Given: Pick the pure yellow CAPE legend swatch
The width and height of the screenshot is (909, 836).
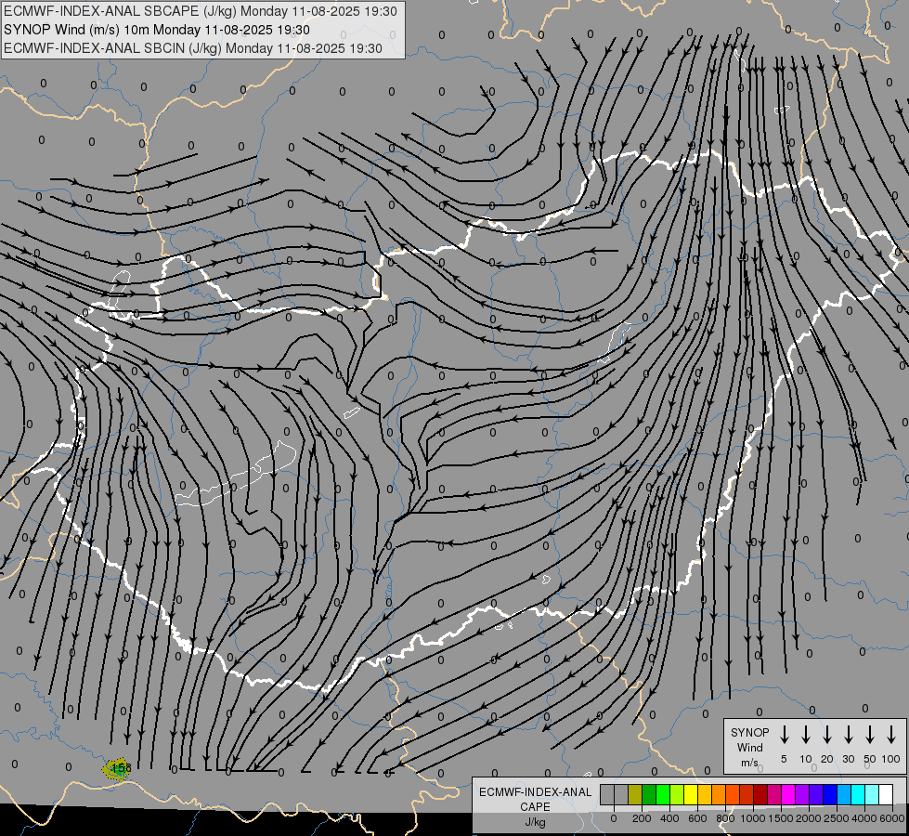Looking at the screenshot, I should (x=691, y=794).
